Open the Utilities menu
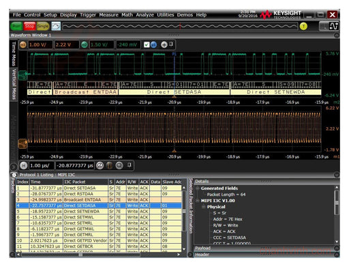The image size is (349, 267). pos(166,15)
